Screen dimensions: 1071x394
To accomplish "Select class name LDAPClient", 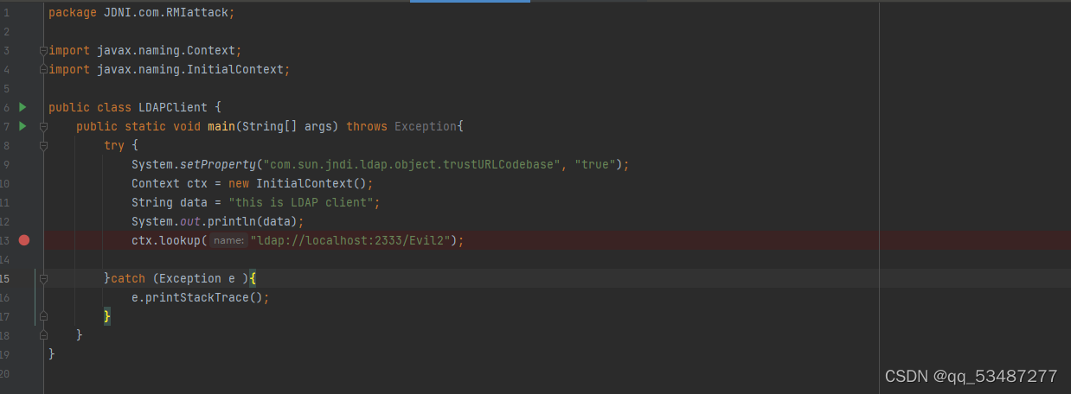I will pyautogui.click(x=173, y=107).
